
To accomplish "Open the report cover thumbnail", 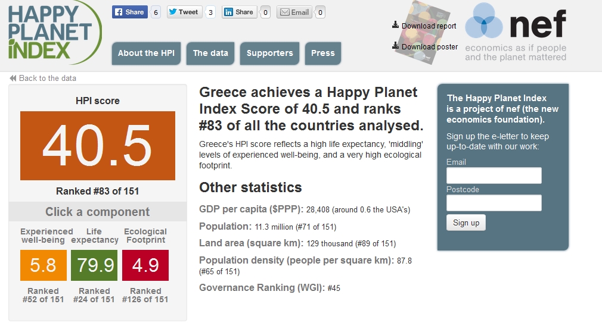I will coord(423,33).
